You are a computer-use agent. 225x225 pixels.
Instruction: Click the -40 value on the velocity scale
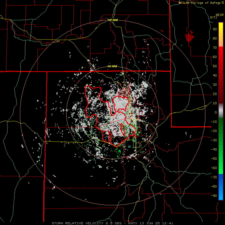click(214, 149)
